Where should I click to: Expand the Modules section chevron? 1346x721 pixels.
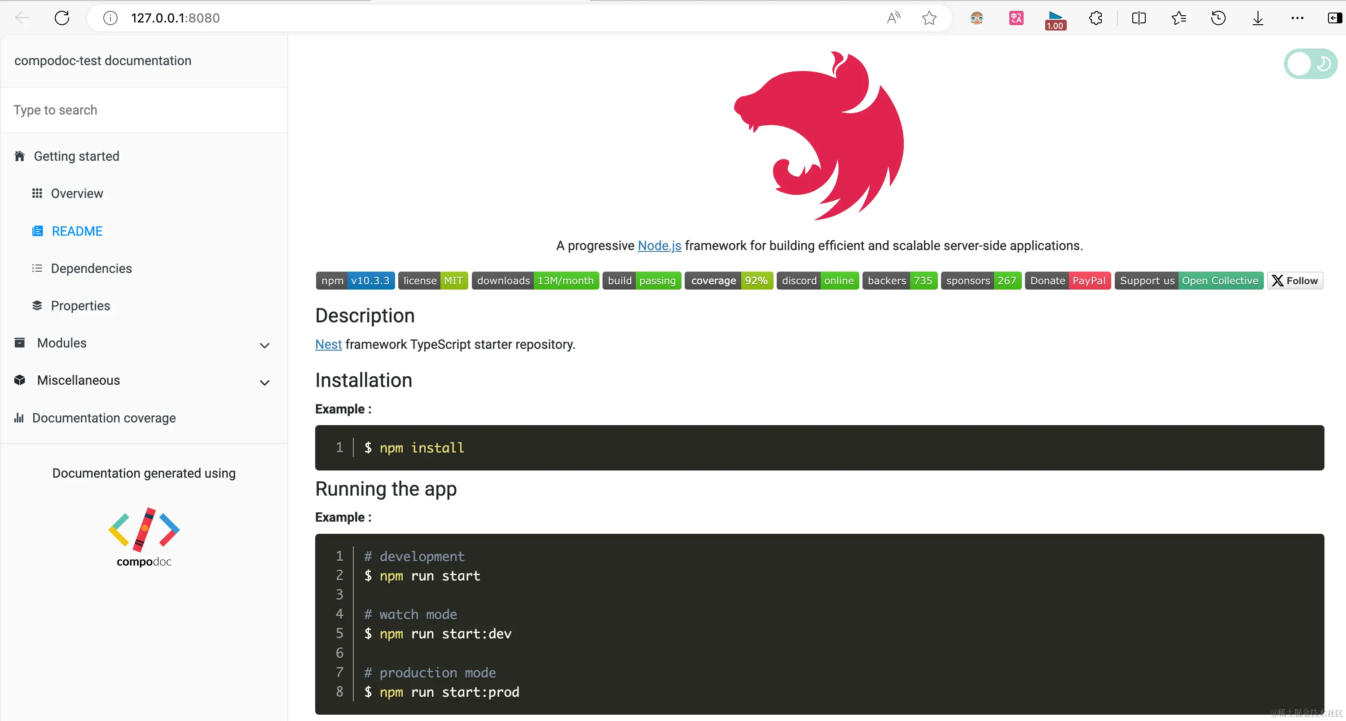(x=265, y=345)
